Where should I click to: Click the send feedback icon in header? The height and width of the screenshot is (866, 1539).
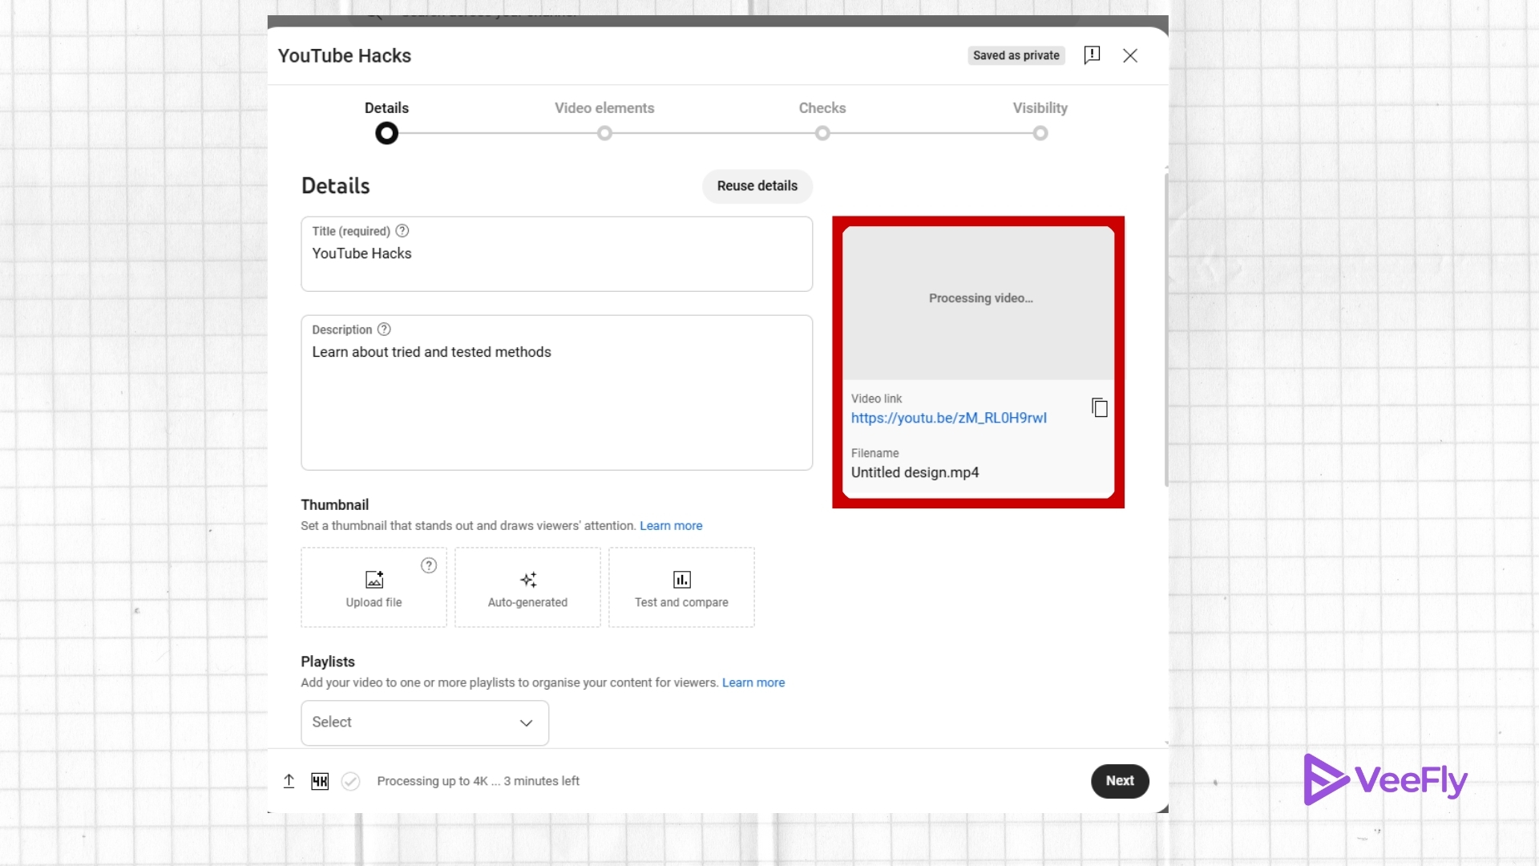[1092, 55]
